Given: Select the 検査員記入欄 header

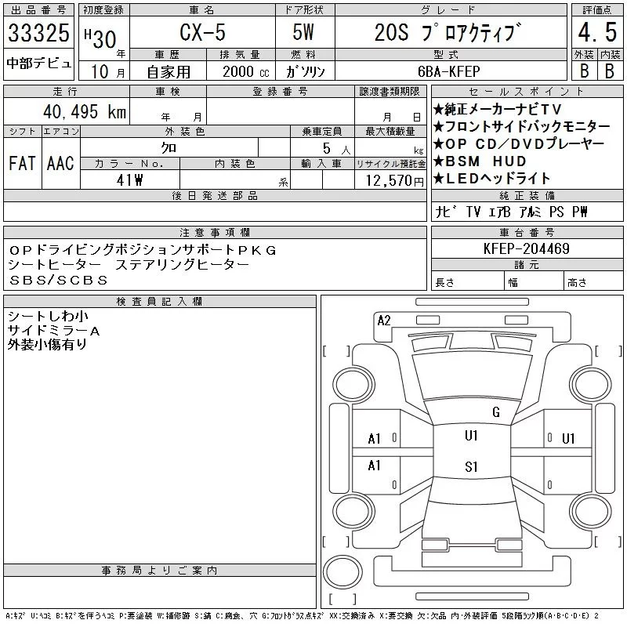Looking at the screenshot, I should coord(160,302).
